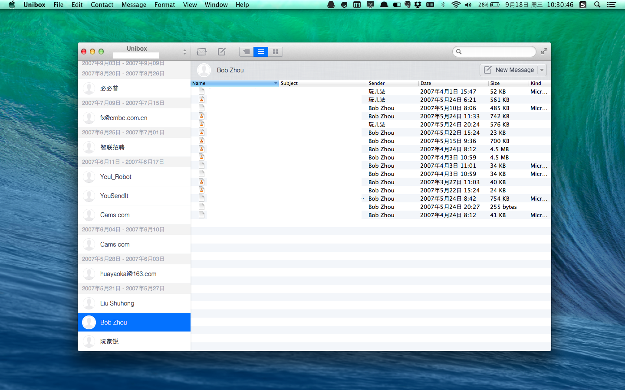The height and width of the screenshot is (390, 625).
Task: Click the Name column sort arrow
Action: (x=276, y=83)
